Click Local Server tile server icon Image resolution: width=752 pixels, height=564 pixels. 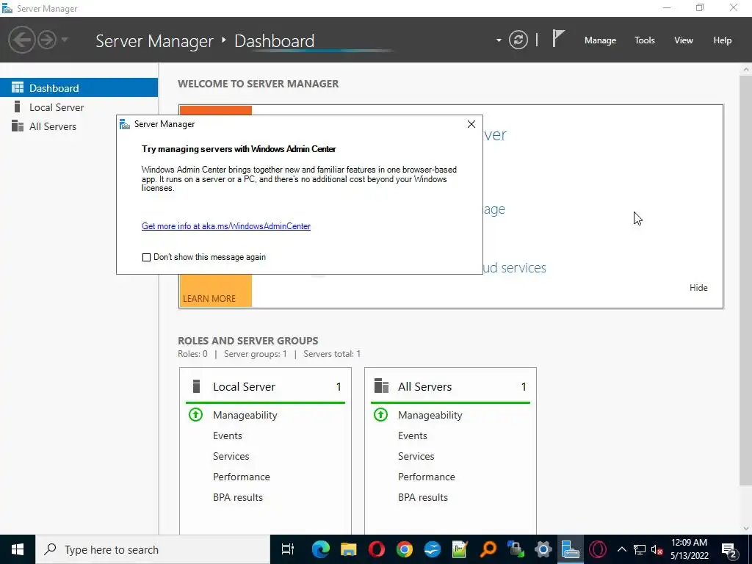[196, 386]
